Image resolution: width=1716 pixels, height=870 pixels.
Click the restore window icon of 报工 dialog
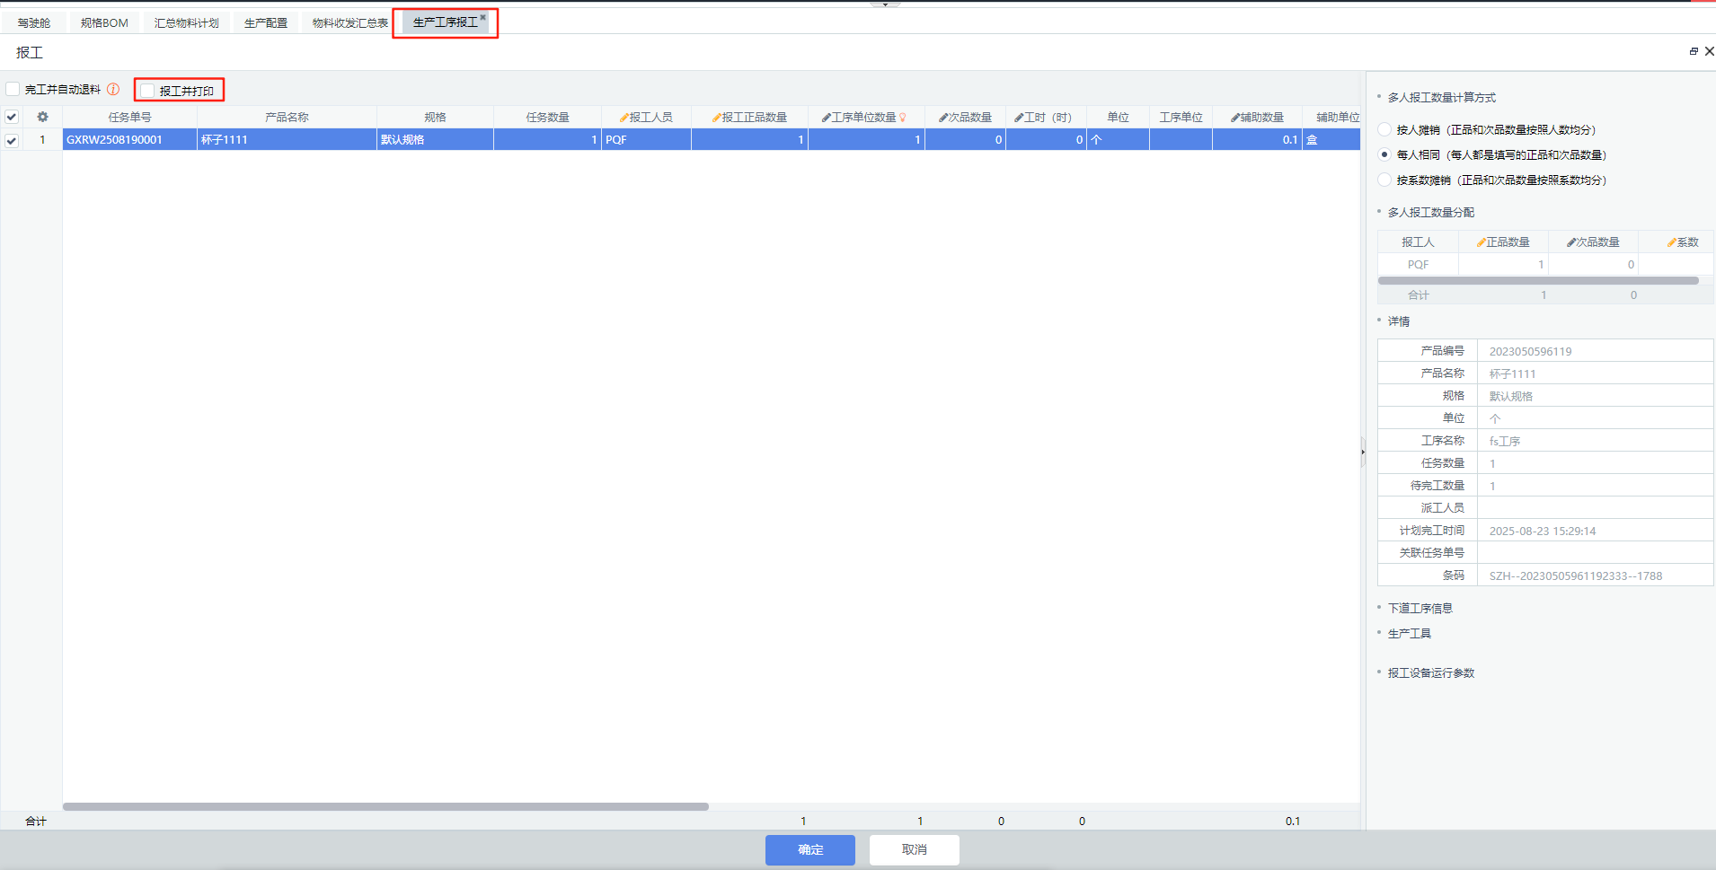(1694, 51)
